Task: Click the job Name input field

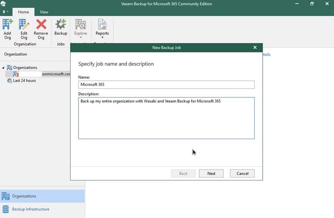Action: [x=166, y=84]
